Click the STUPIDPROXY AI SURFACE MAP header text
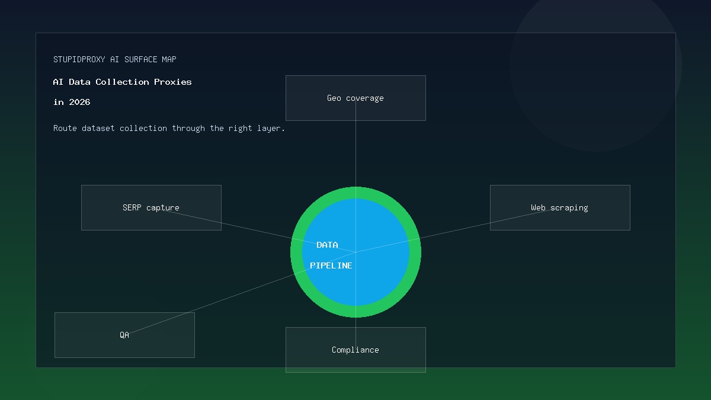Image resolution: width=711 pixels, height=400 pixels. click(115, 59)
